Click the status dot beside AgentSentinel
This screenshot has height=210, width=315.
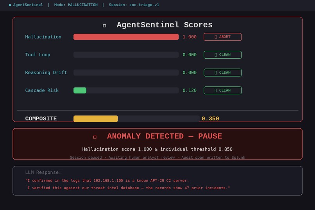pyautogui.click(x=10, y=5)
